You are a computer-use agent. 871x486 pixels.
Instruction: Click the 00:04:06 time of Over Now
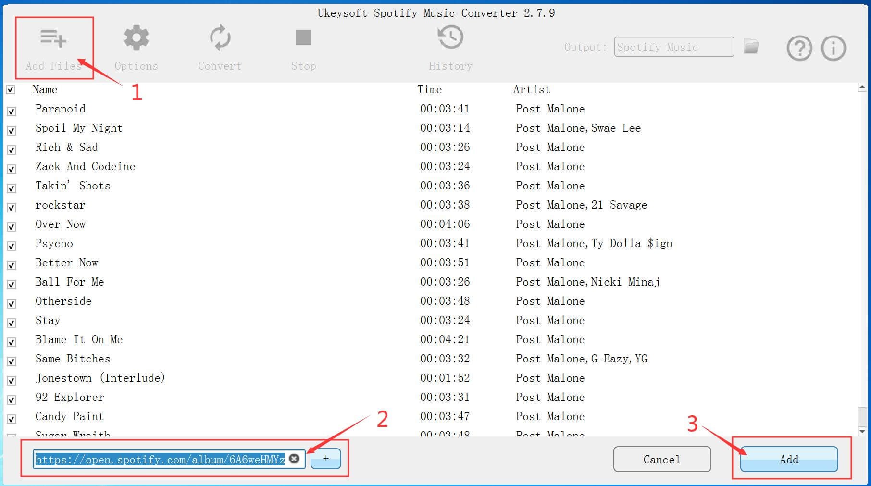tap(445, 224)
